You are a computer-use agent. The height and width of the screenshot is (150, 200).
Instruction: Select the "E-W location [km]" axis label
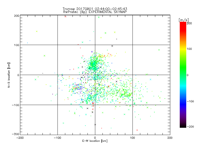point(95,141)
